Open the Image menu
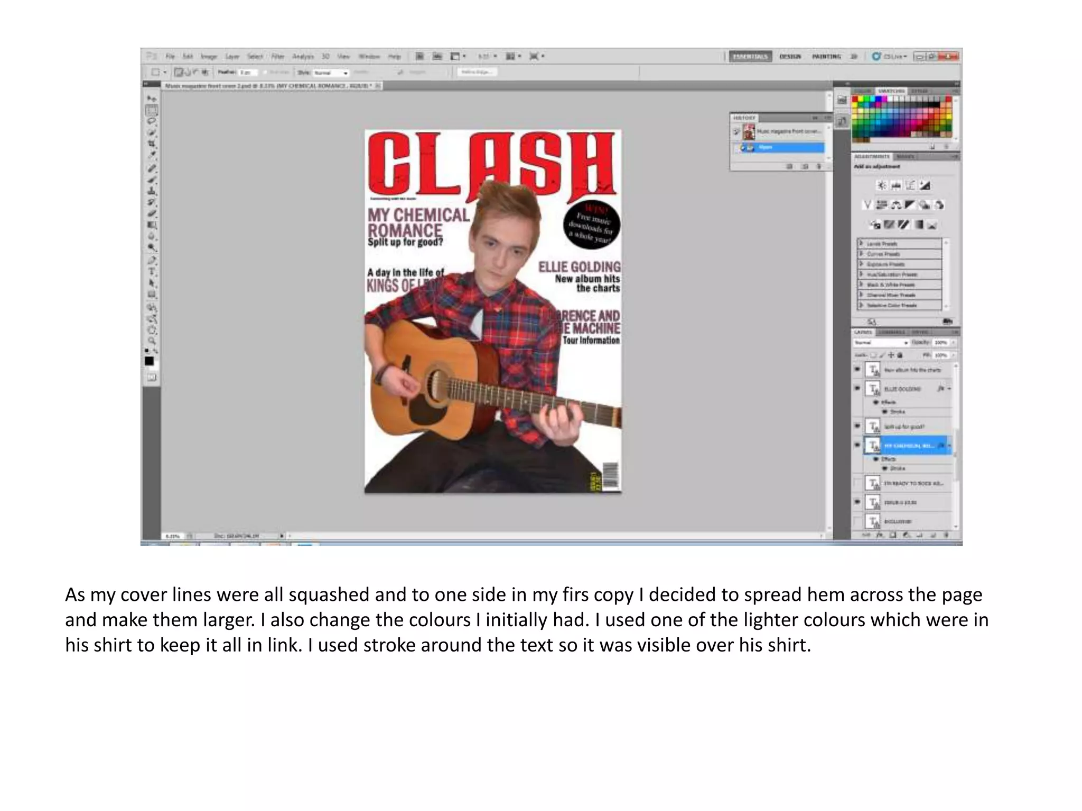This screenshot has width=1082, height=811. [209, 56]
